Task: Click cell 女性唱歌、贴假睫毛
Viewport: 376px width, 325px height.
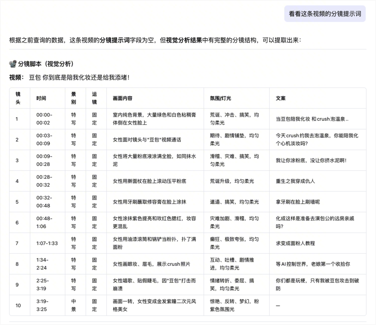Action: pos(154,285)
